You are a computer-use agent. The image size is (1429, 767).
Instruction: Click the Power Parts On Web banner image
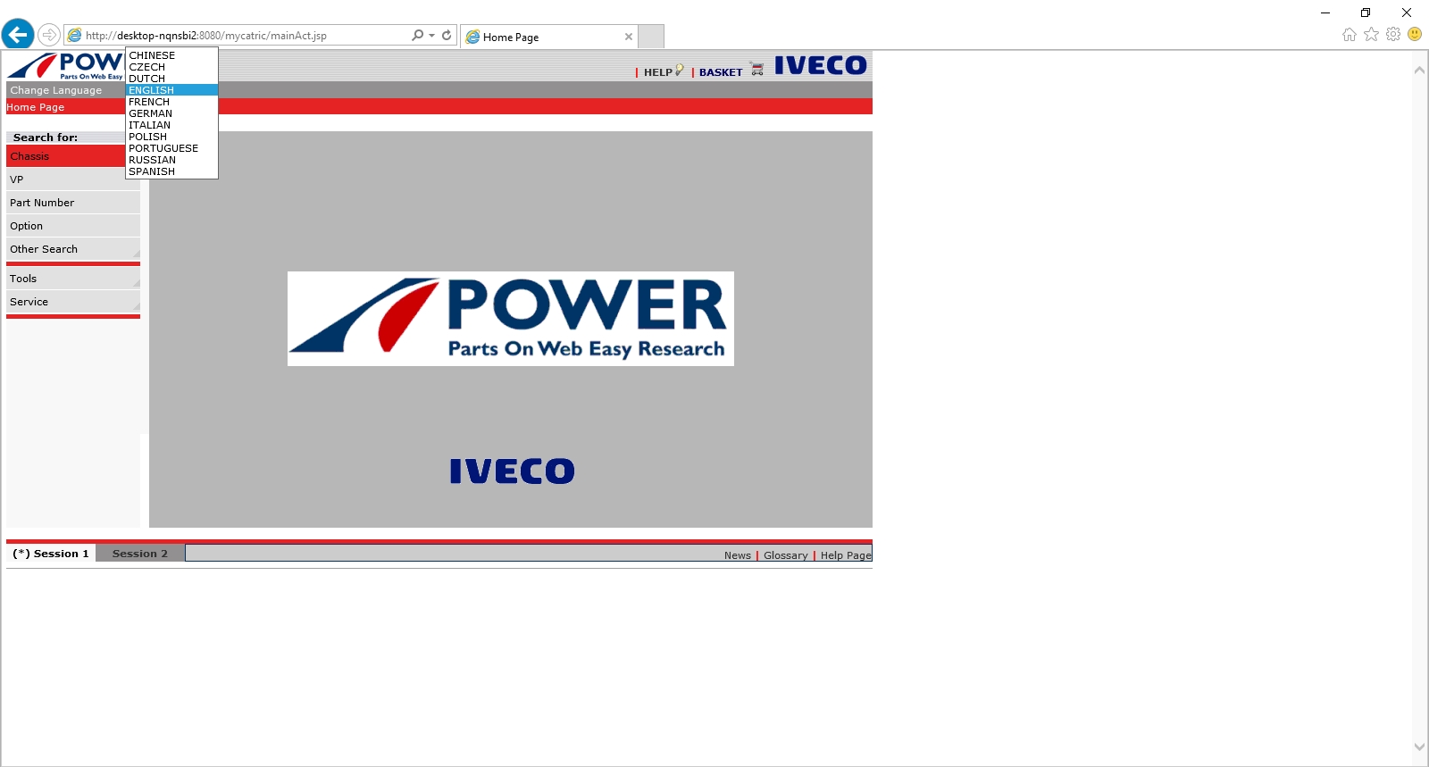pyautogui.click(x=511, y=319)
